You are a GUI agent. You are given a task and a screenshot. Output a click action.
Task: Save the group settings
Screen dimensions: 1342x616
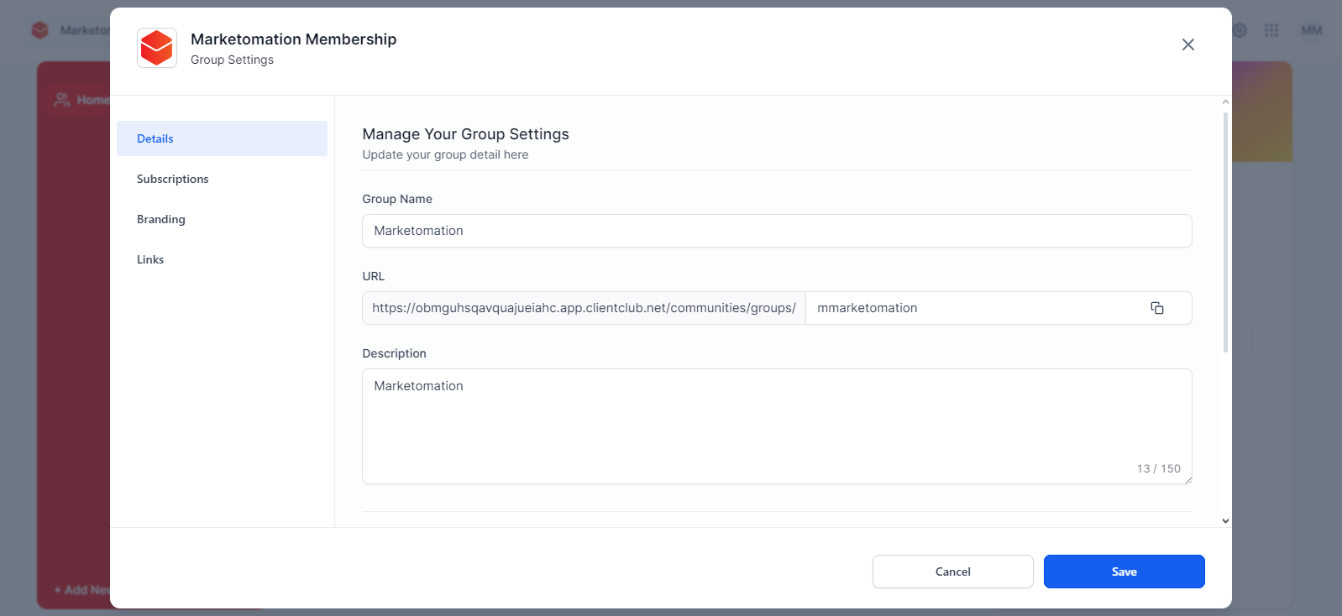tap(1124, 572)
